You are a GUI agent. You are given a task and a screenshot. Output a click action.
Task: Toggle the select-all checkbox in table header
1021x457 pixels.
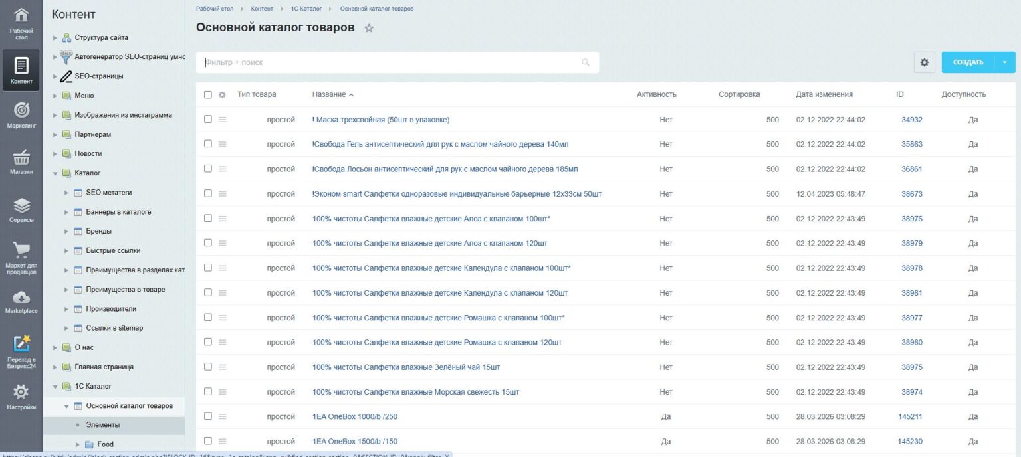coord(208,94)
